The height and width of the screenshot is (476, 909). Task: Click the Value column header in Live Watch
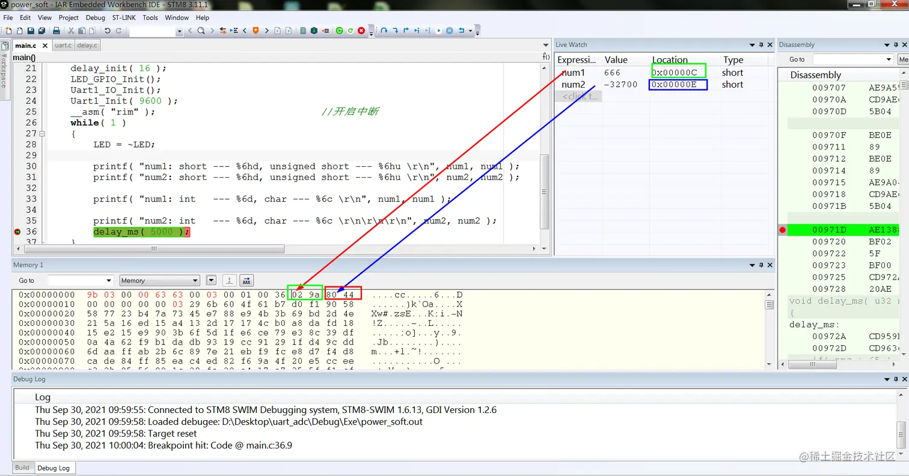tap(616, 60)
